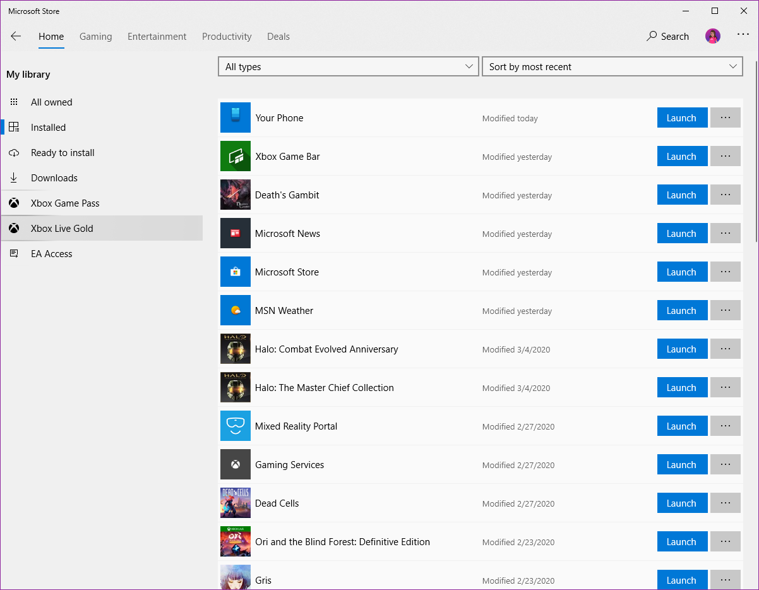The image size is (759, 590).
Task: Expand the All types filter dropdown
Action: coord(348,67)
